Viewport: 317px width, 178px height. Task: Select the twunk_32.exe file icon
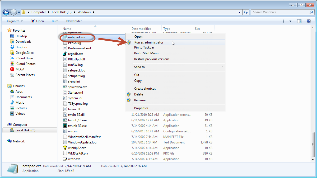[65, 126]
